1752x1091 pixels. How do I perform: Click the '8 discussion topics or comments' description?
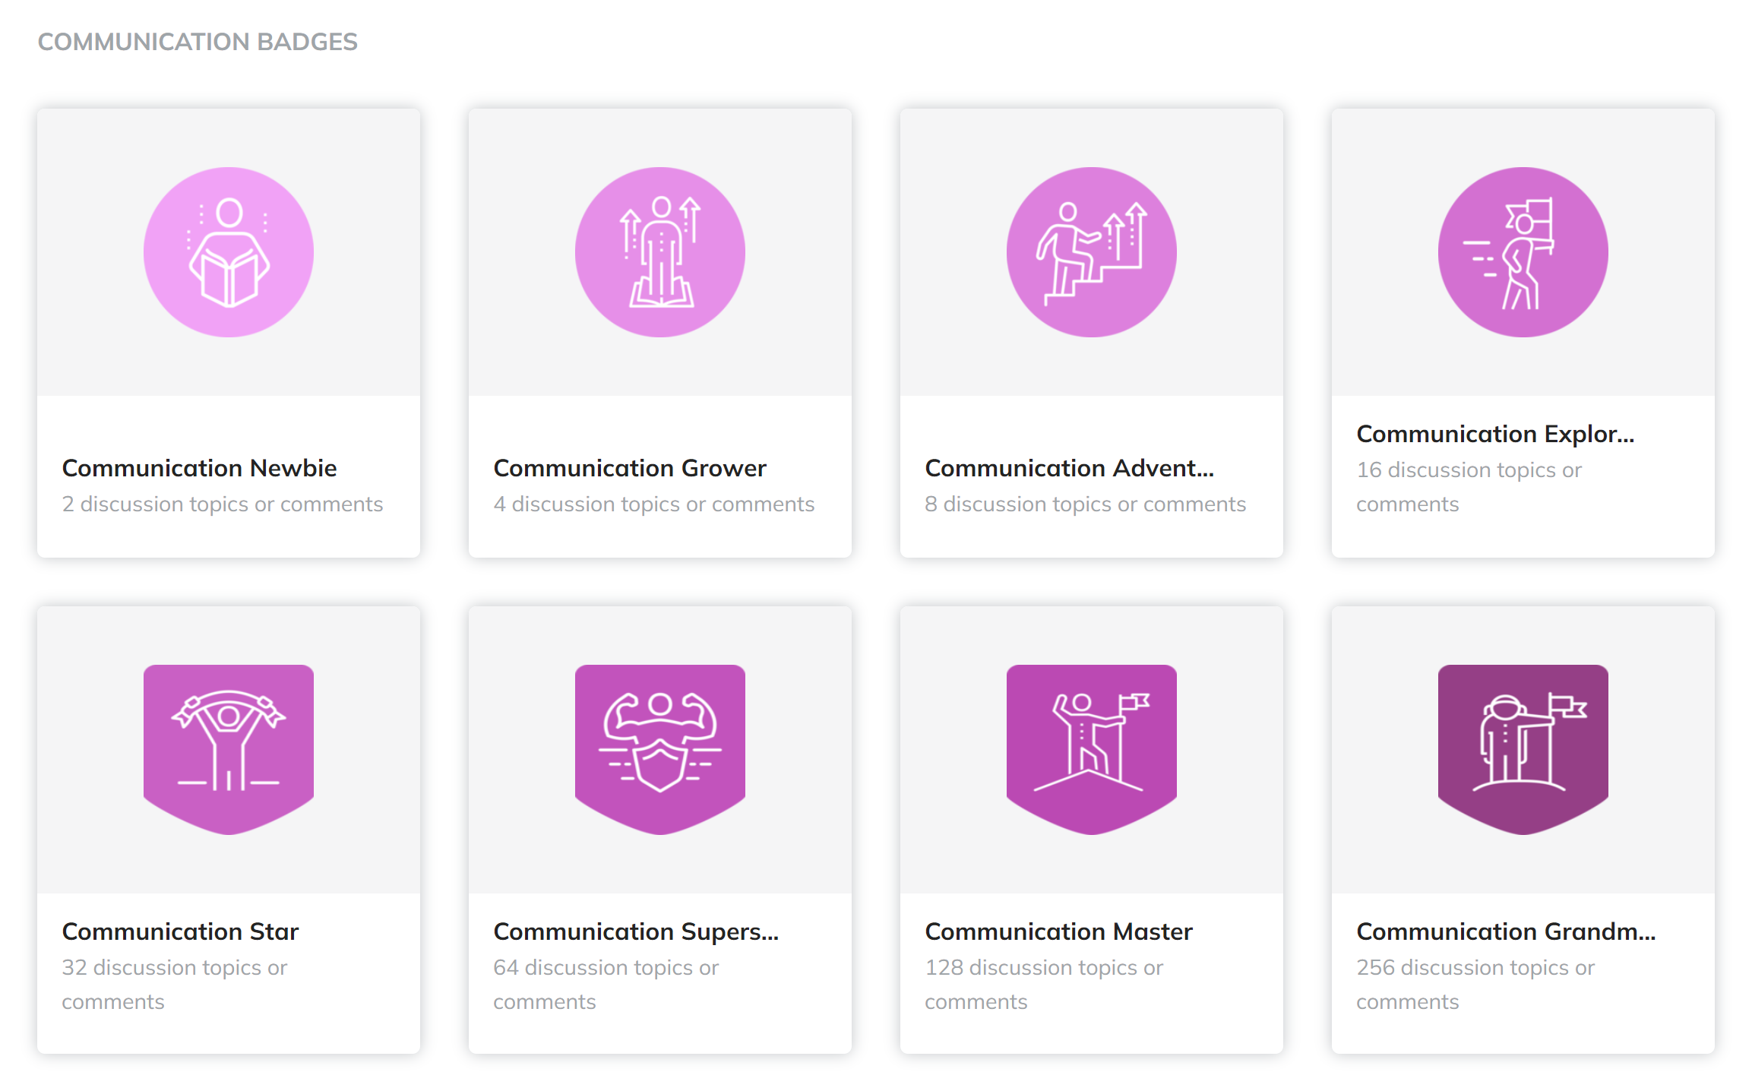pos(1085,504)
